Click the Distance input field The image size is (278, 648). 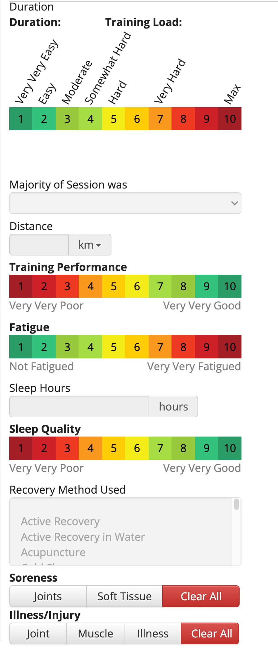39,245
